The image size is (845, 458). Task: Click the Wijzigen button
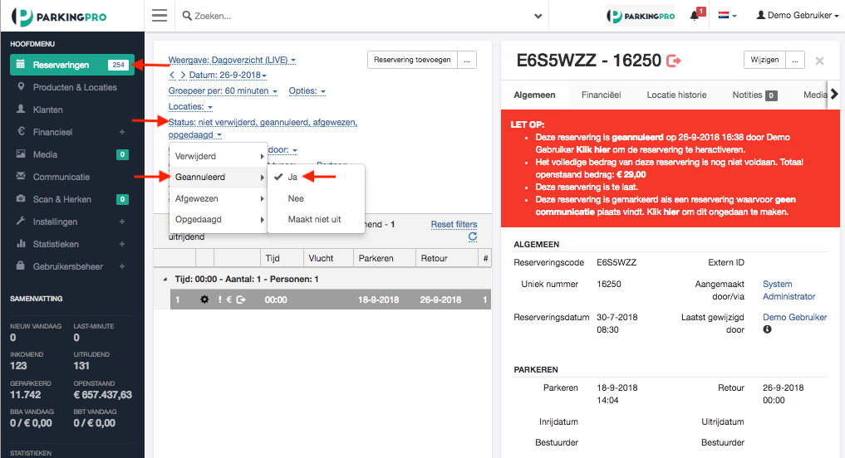764,60
